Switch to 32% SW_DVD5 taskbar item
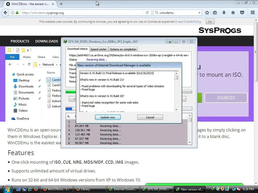The width and height of the screenshot is (258, 193). point(156,189)
